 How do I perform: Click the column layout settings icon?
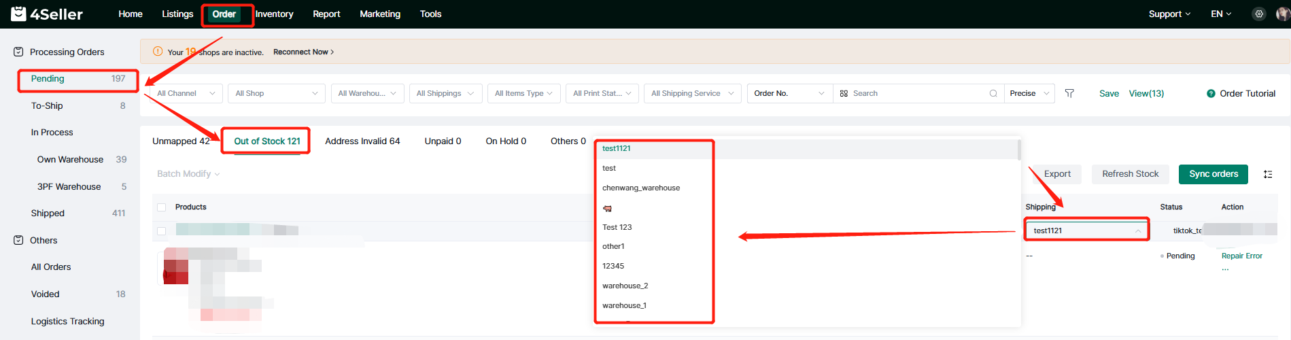1268,174
